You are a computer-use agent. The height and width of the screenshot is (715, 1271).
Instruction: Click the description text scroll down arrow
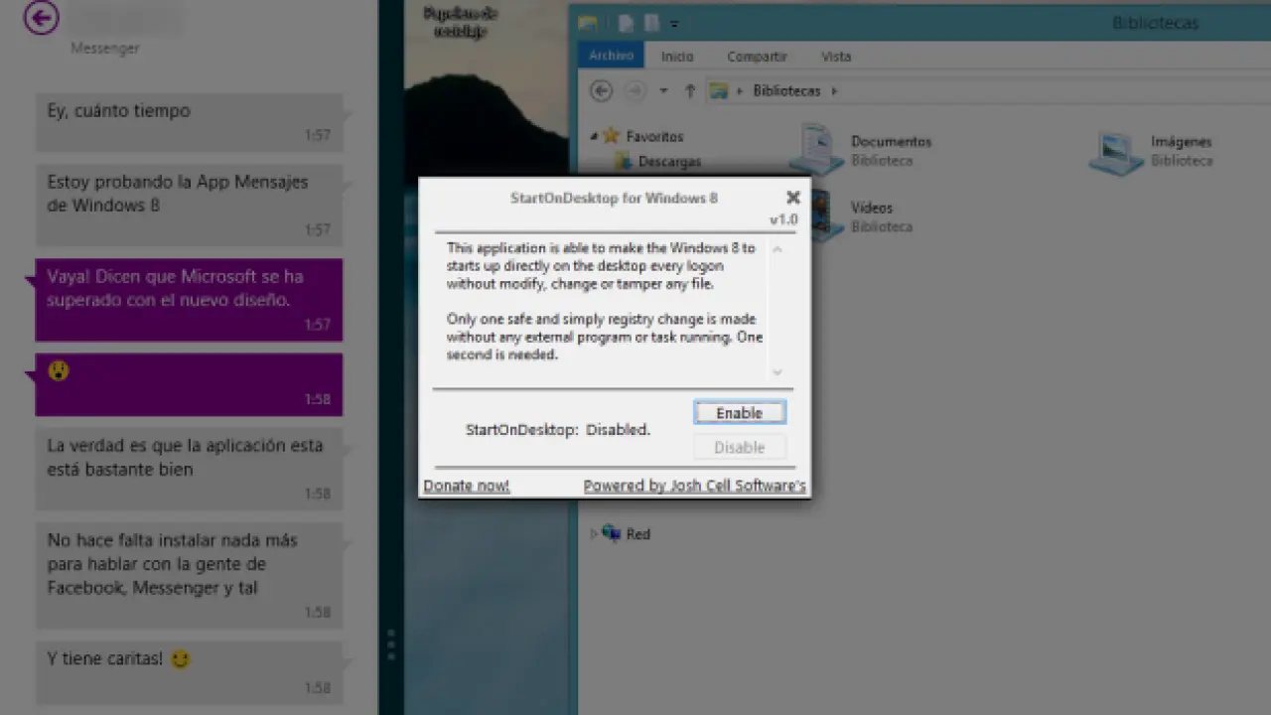point(777,372)
